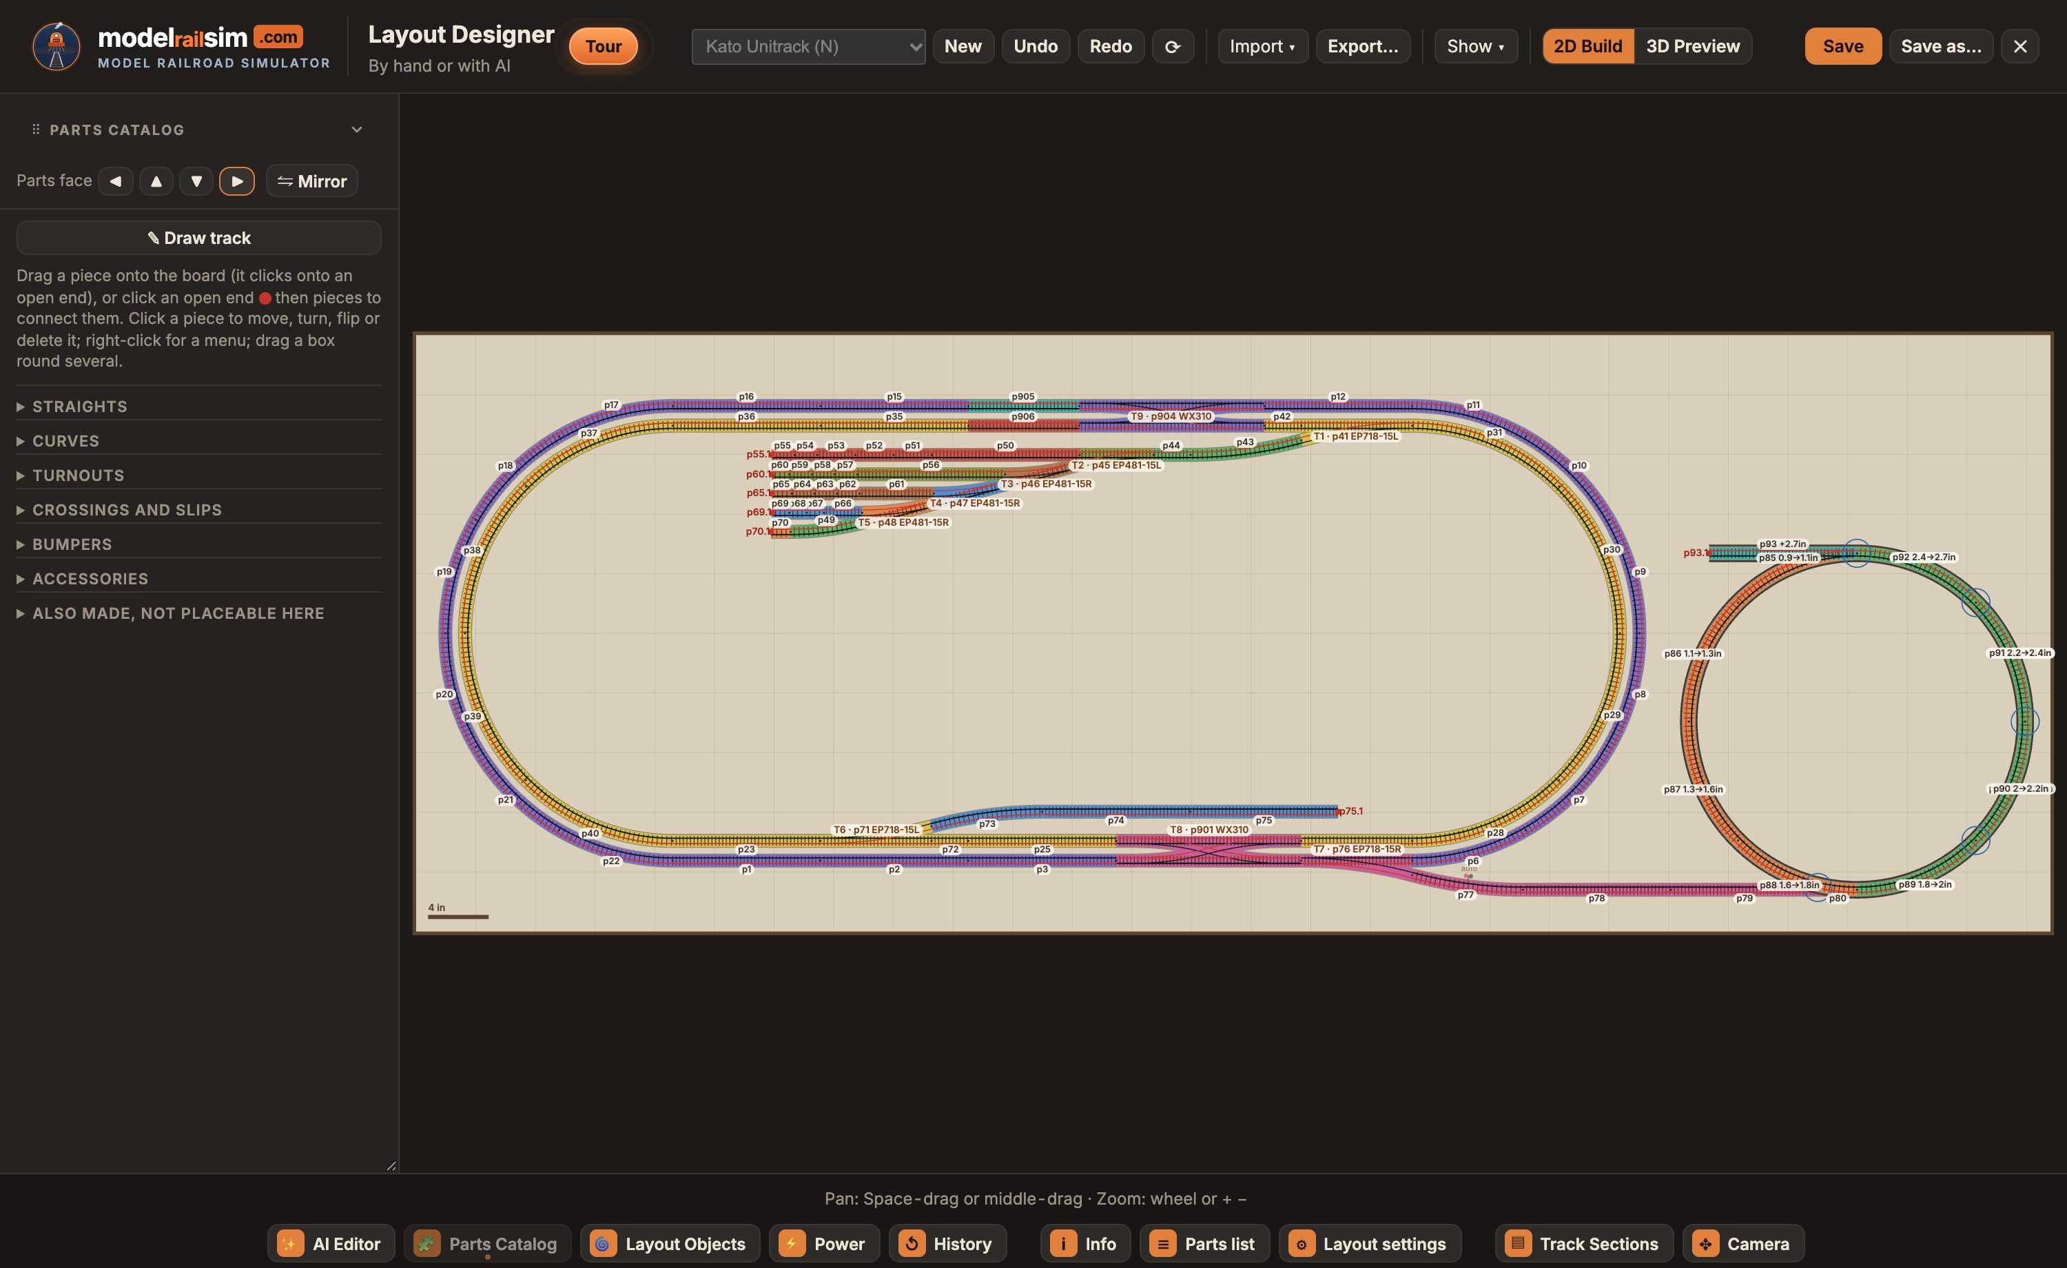Face parts down with the down arrow

tap(196, 181)
